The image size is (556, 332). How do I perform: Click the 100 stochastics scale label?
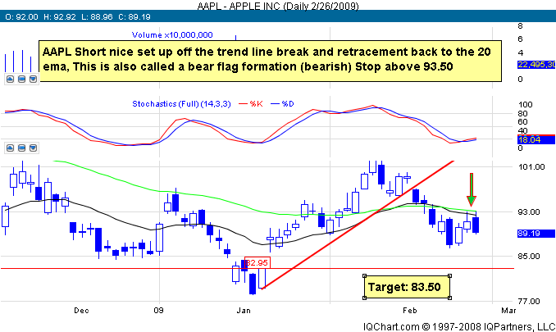525,105
